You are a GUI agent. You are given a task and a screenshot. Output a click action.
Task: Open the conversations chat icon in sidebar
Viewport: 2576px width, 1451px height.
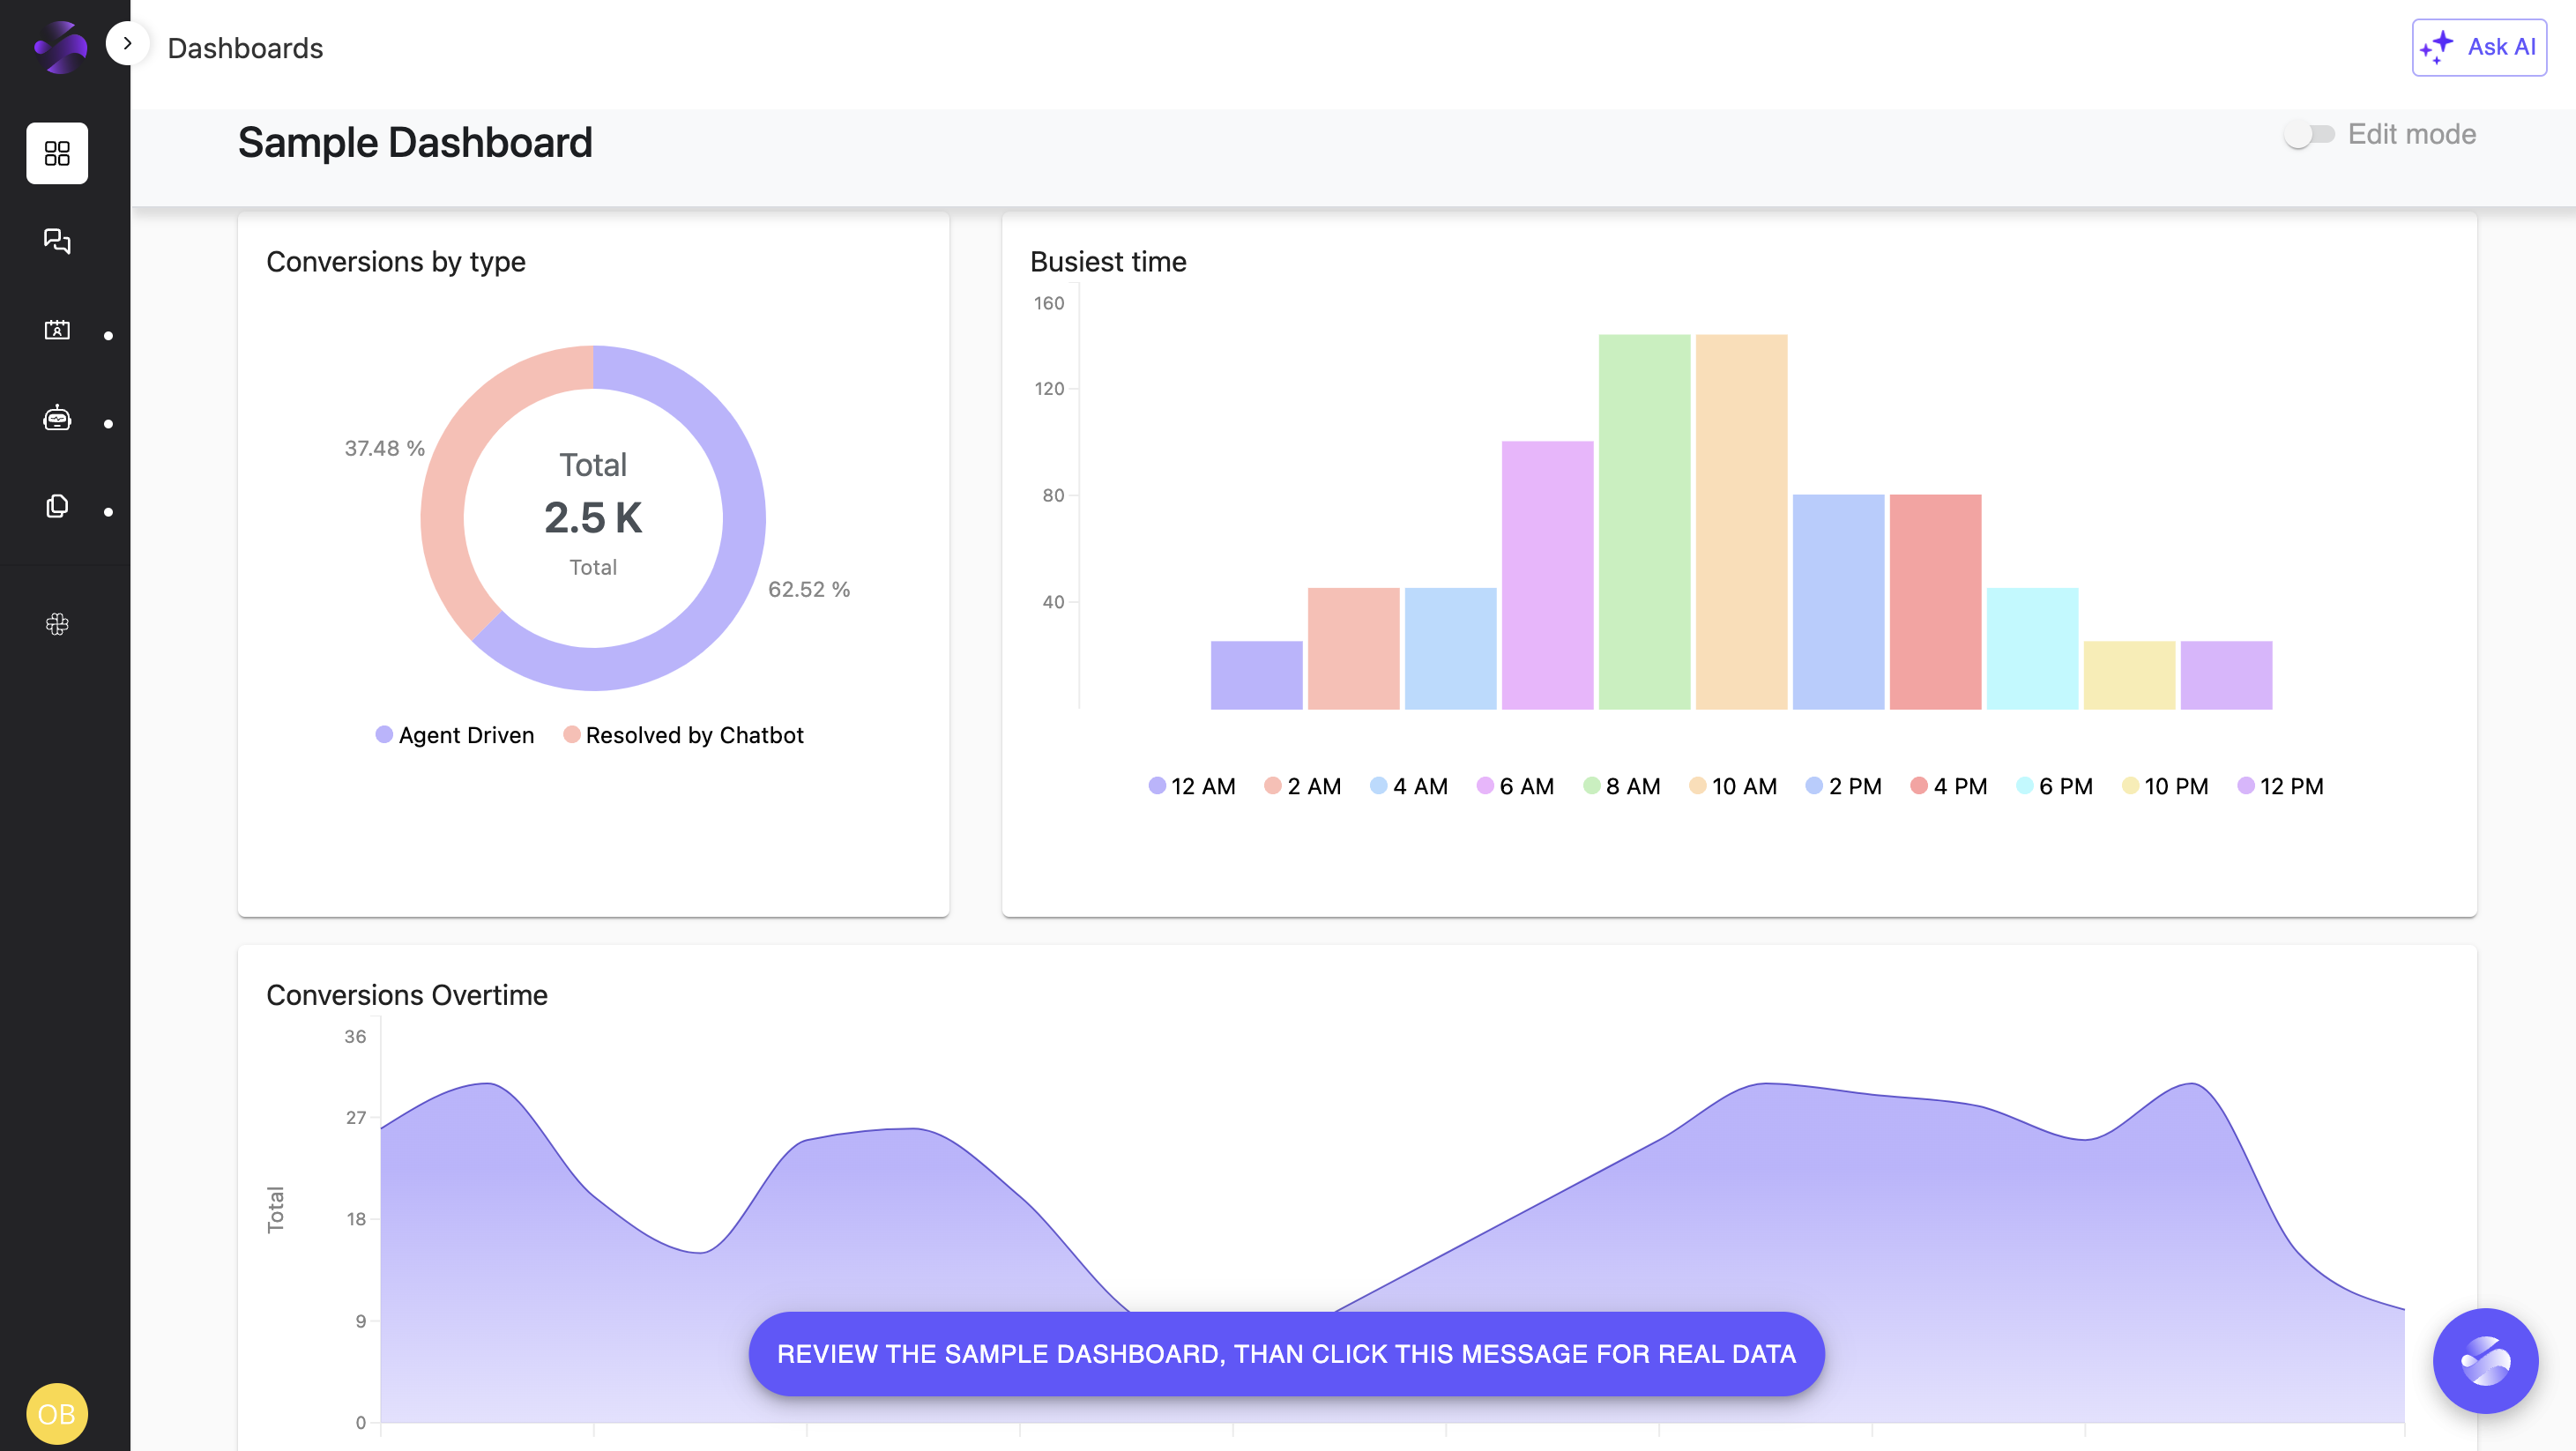tap(57, 241)
